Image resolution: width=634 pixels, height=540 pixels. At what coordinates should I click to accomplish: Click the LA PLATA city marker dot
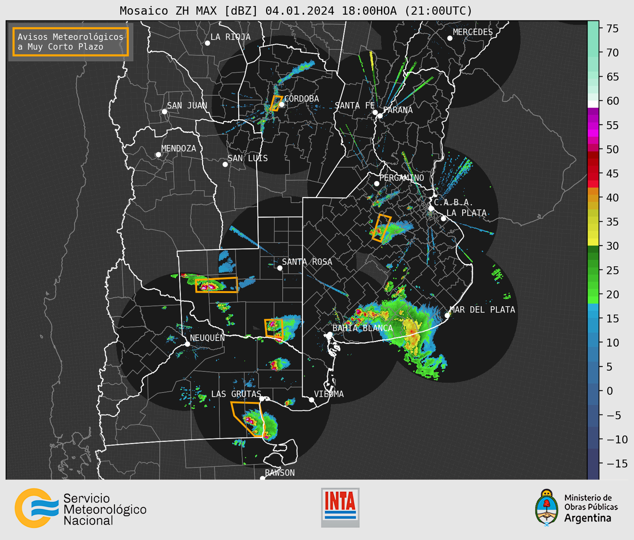pos(443,219)
